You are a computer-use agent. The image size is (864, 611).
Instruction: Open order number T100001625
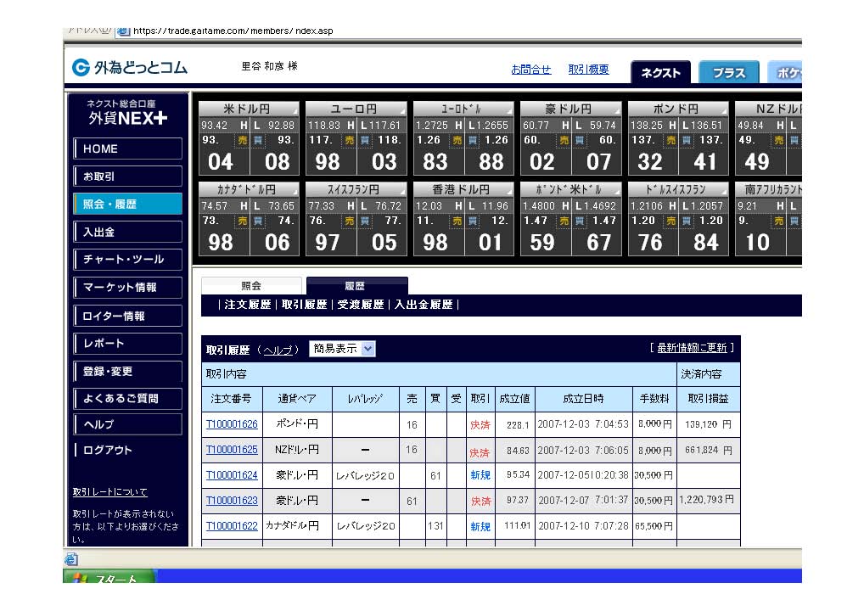click(x=232, y=450)
